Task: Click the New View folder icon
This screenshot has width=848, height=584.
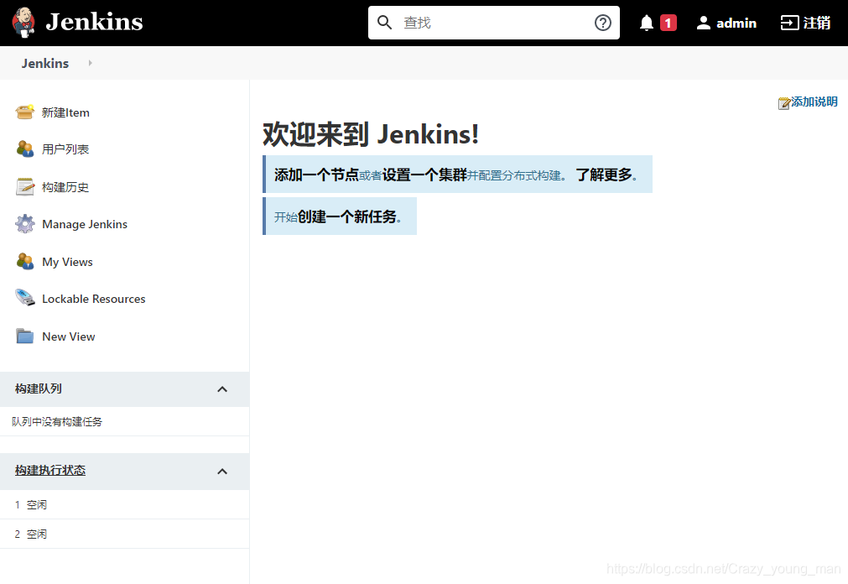Action: coord(25,336)
